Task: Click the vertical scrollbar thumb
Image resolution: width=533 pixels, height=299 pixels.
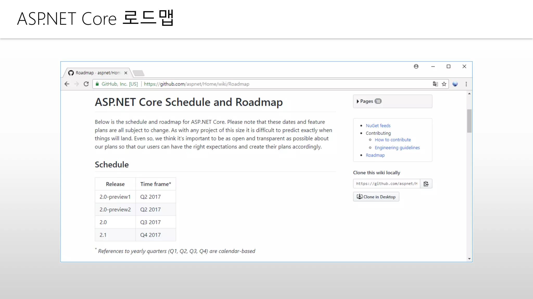Action: click(469, 121)
